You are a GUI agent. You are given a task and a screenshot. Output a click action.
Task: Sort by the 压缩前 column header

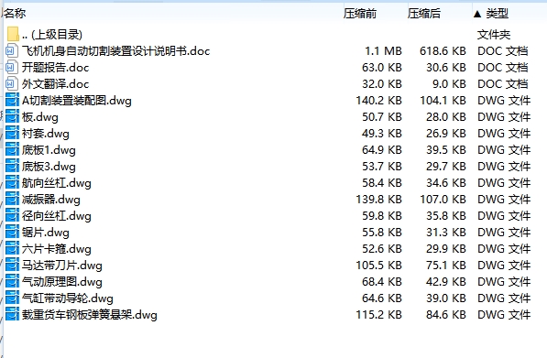[360, 14]
